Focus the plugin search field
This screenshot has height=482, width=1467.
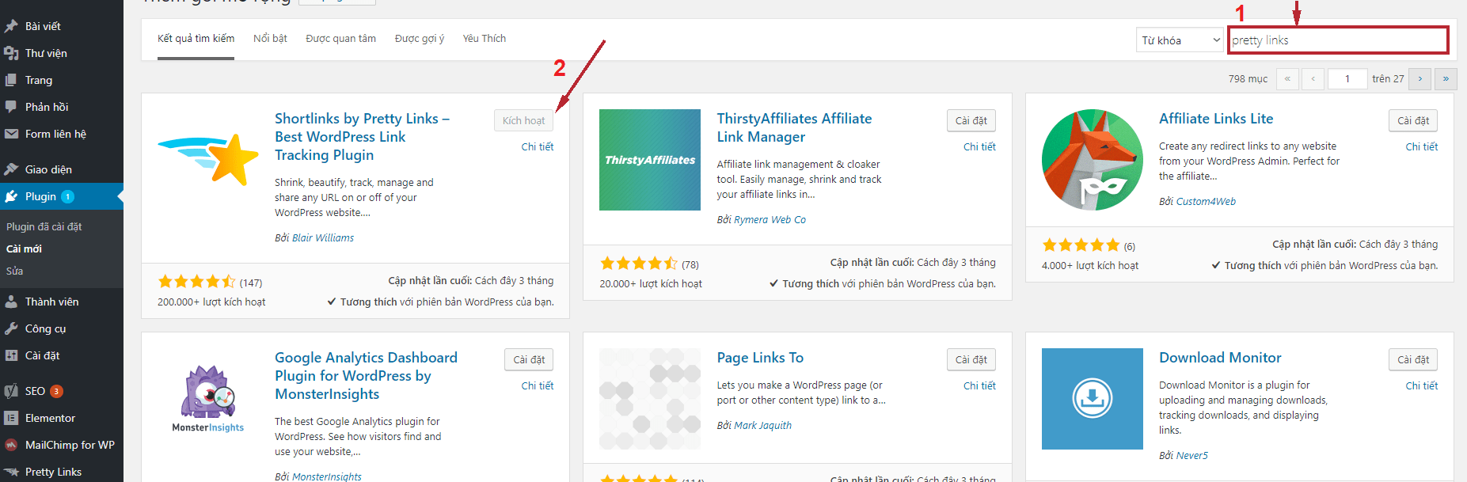pyautogui.click(x=1338, y=40)
